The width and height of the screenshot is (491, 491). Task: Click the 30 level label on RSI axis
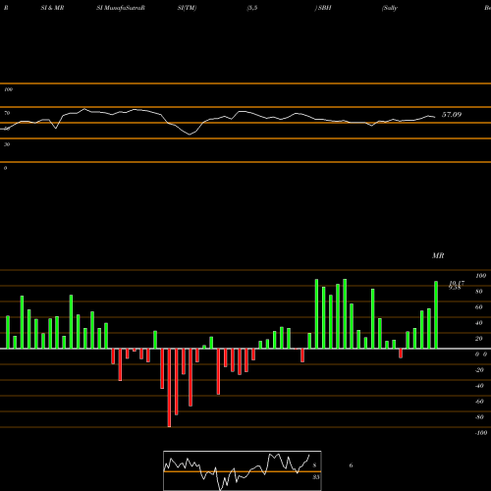pos(7,144)
